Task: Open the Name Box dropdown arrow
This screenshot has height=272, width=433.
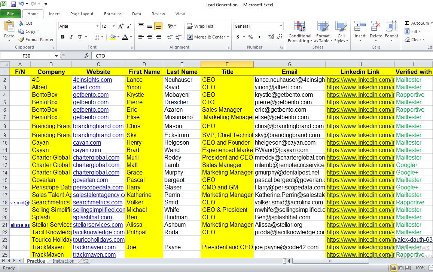Action: pos(56,56)
